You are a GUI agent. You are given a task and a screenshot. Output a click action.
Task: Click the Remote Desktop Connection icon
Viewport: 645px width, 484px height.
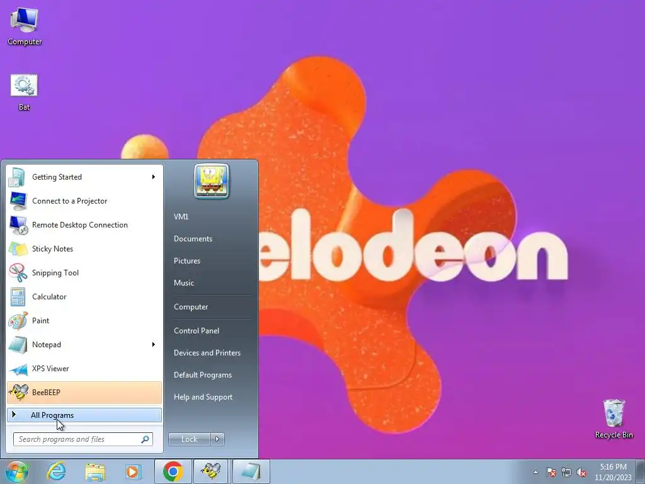coord(18,225)
